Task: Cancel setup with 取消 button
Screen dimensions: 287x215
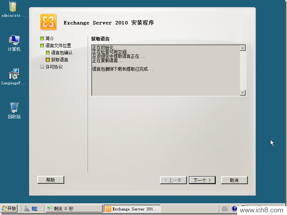Action: coord(234,180)
